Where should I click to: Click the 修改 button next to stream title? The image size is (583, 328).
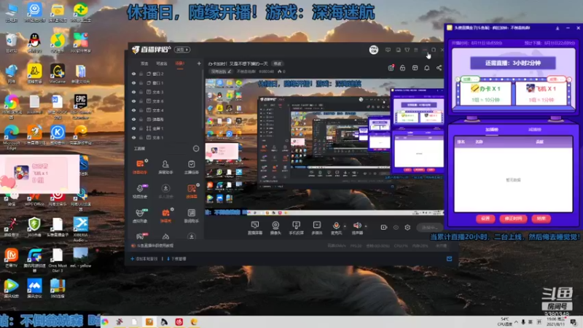point(278,63)
